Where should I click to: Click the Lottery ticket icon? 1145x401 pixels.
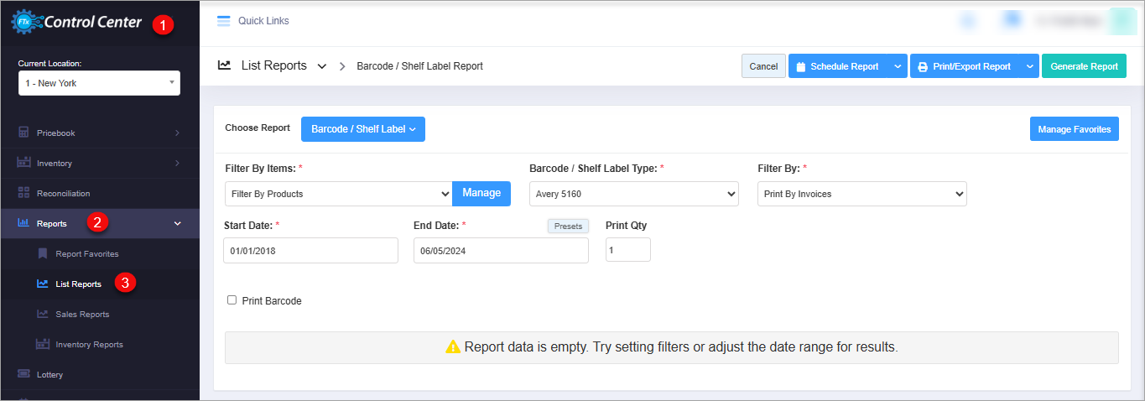click(x=23, y=374)
